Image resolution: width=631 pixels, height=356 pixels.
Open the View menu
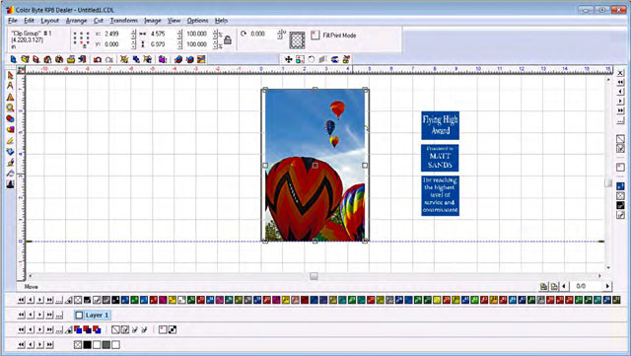pos(174,21)
